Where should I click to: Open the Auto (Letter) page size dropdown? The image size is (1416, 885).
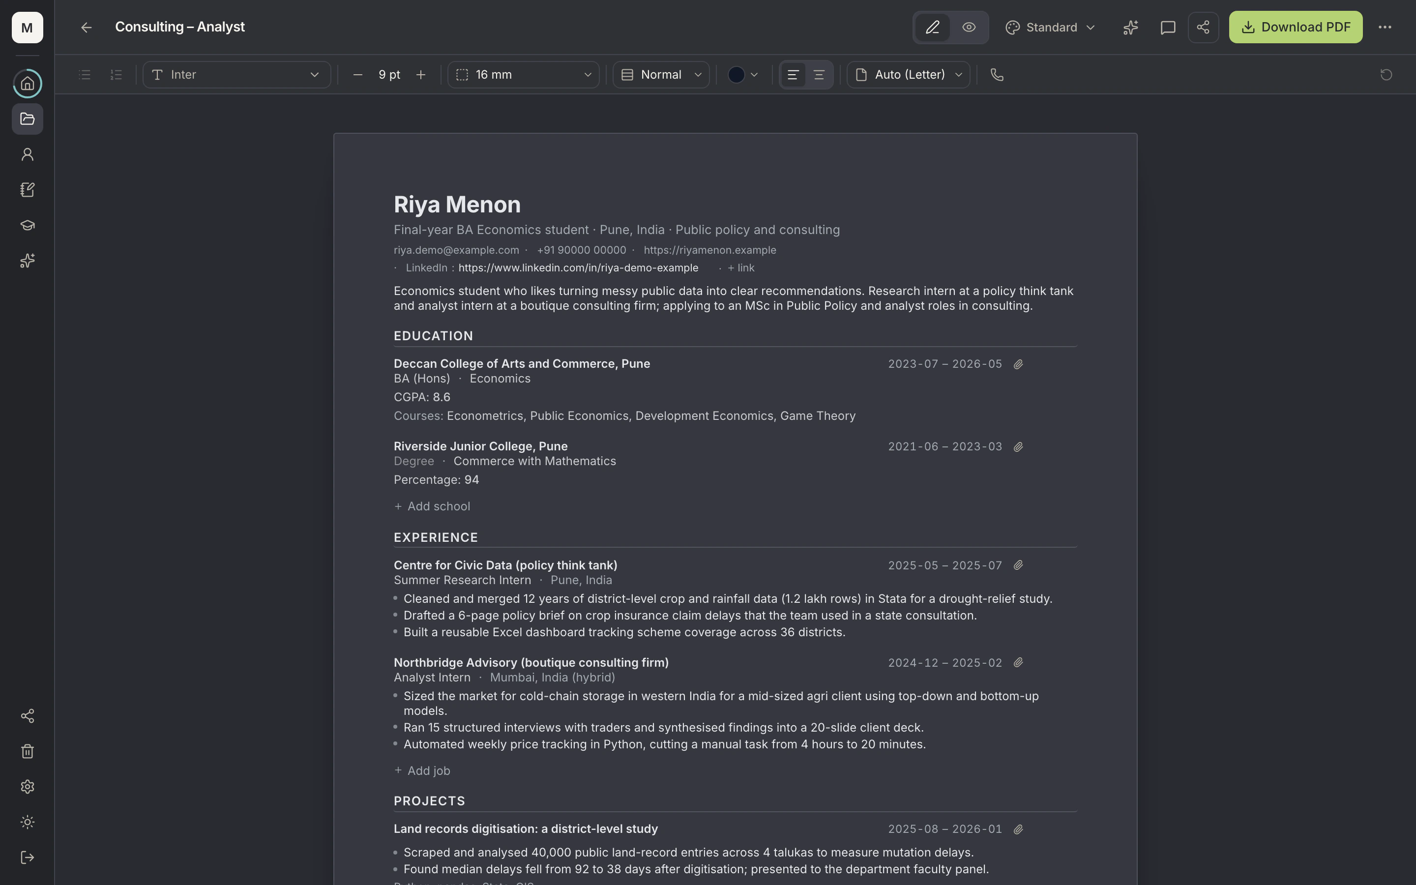coord(908,75)
